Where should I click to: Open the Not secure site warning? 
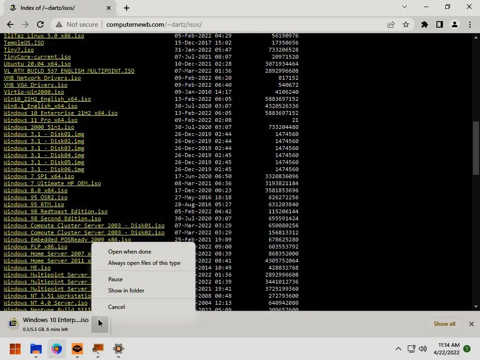click(77, 24)
